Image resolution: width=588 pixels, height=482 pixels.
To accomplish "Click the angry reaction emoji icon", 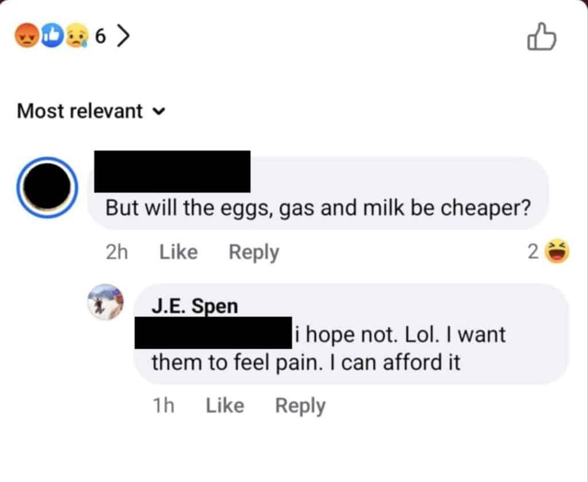I will click(26, 36).
